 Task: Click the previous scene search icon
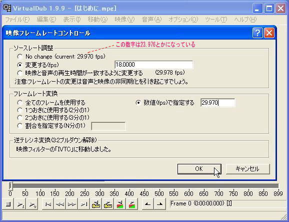point(120,204)
